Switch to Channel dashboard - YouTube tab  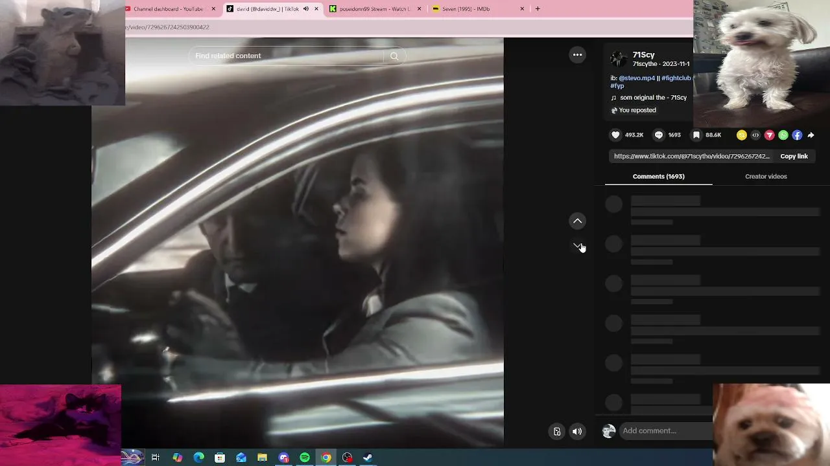(x=169, y=9)
